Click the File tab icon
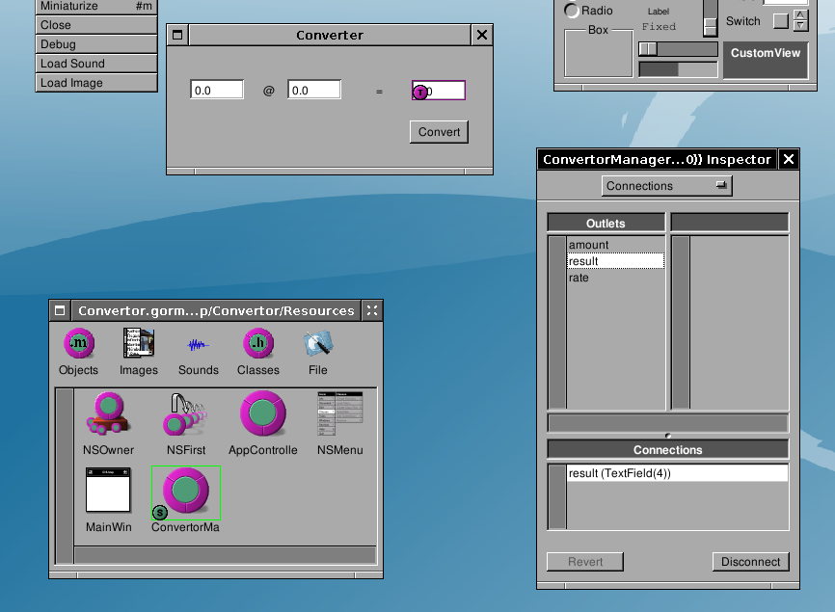 coord(317,344)
